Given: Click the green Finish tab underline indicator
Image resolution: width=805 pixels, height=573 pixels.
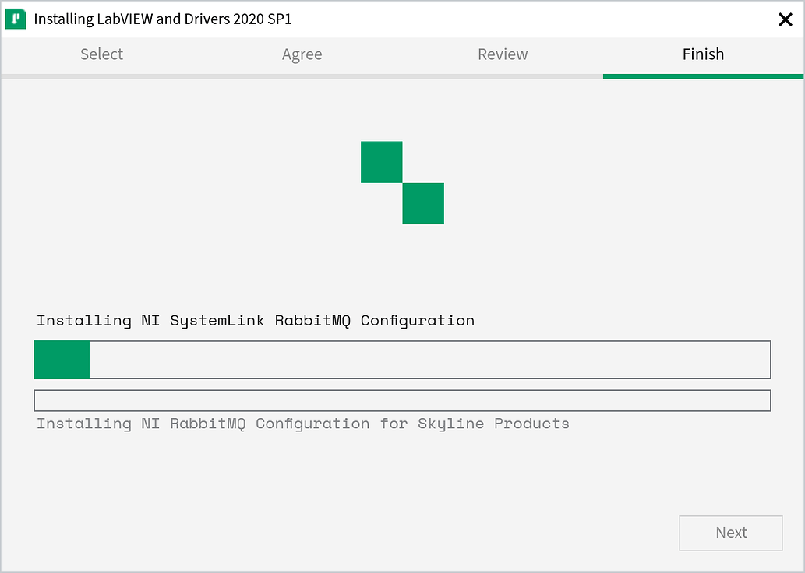Looking at the screenshot, I should (x=703, y=76).
